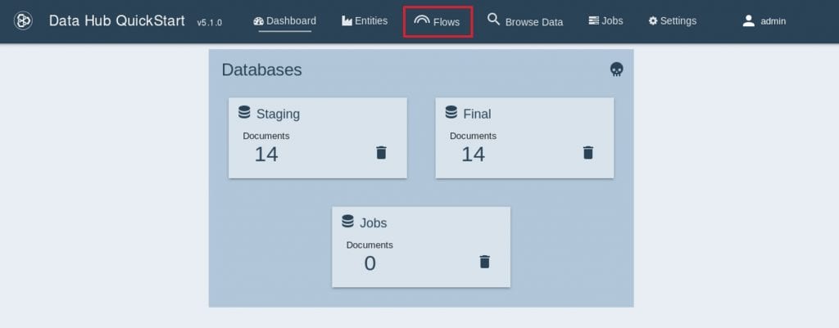The height and width of the screenshot is (328, 839).
Task: Delete Final database documents with trash icon
Action: click(587, 152)
